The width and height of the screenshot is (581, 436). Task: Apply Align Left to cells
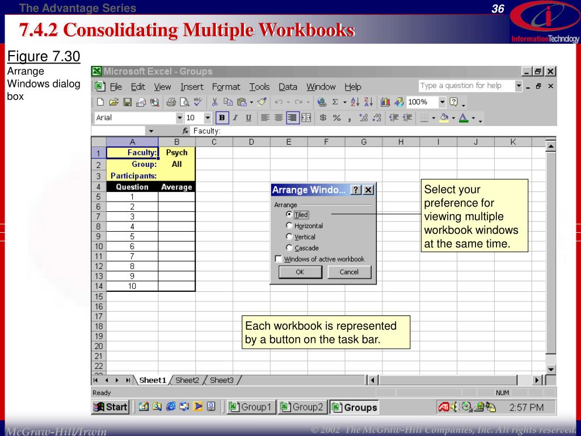[x=265, y=118]
